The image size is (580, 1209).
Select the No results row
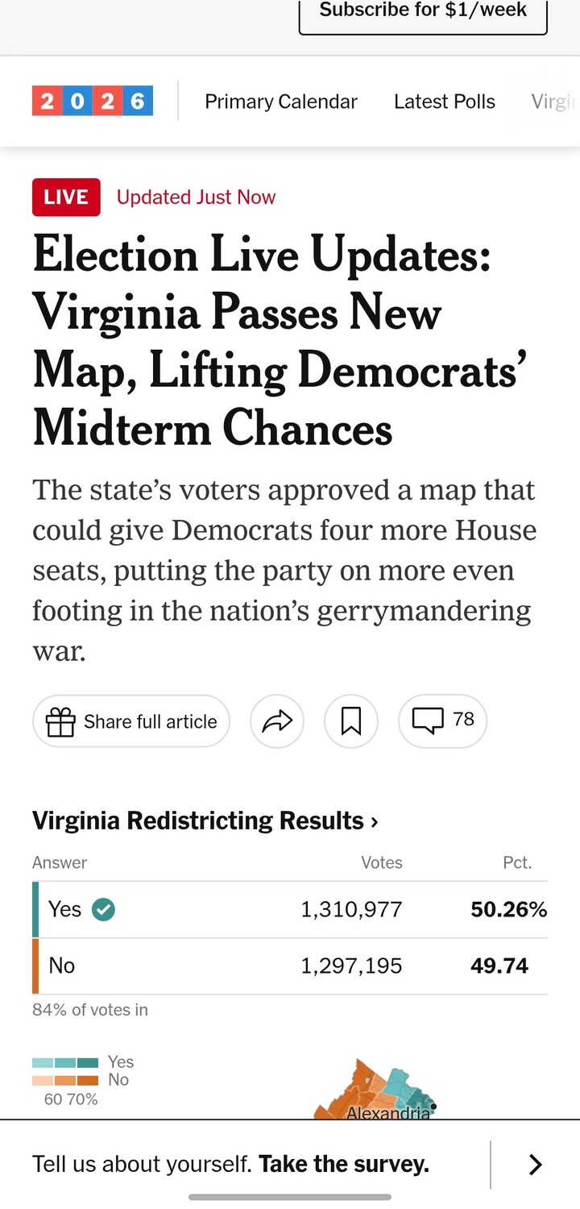pyautogui.click(x=290, y=966)
